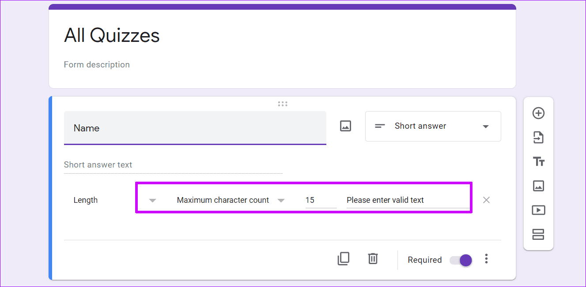Duplicate the Name question

pos(343,259)
